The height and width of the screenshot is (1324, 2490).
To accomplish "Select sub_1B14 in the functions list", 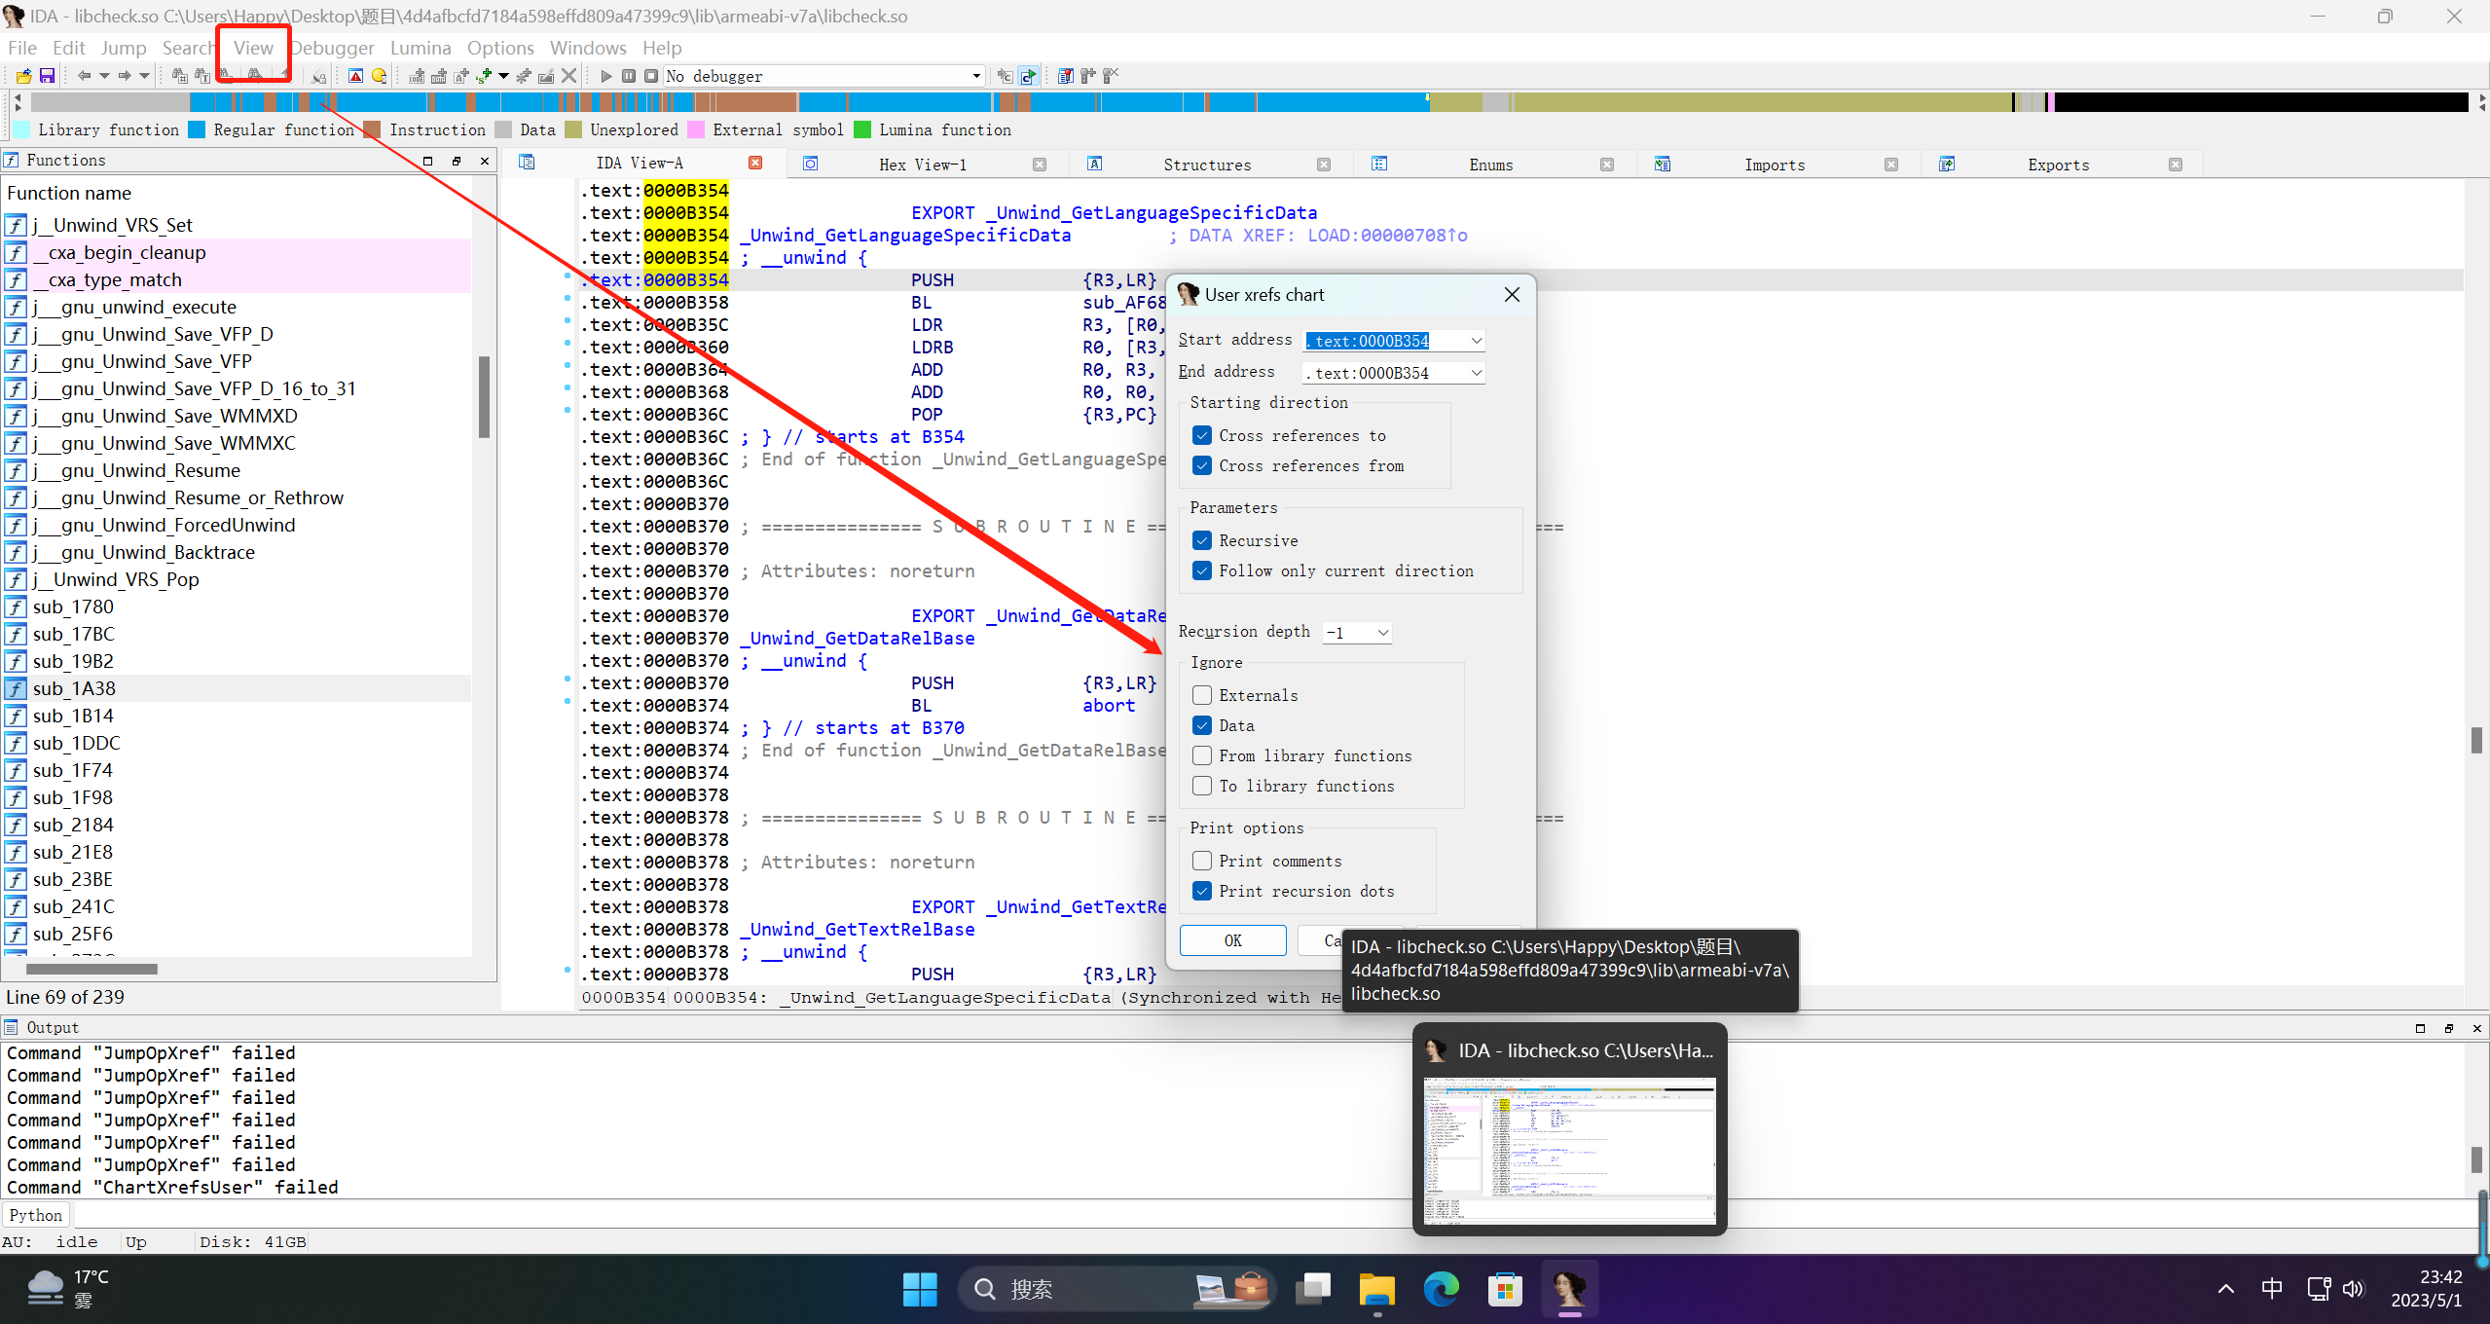I will (x=73, y=716).
